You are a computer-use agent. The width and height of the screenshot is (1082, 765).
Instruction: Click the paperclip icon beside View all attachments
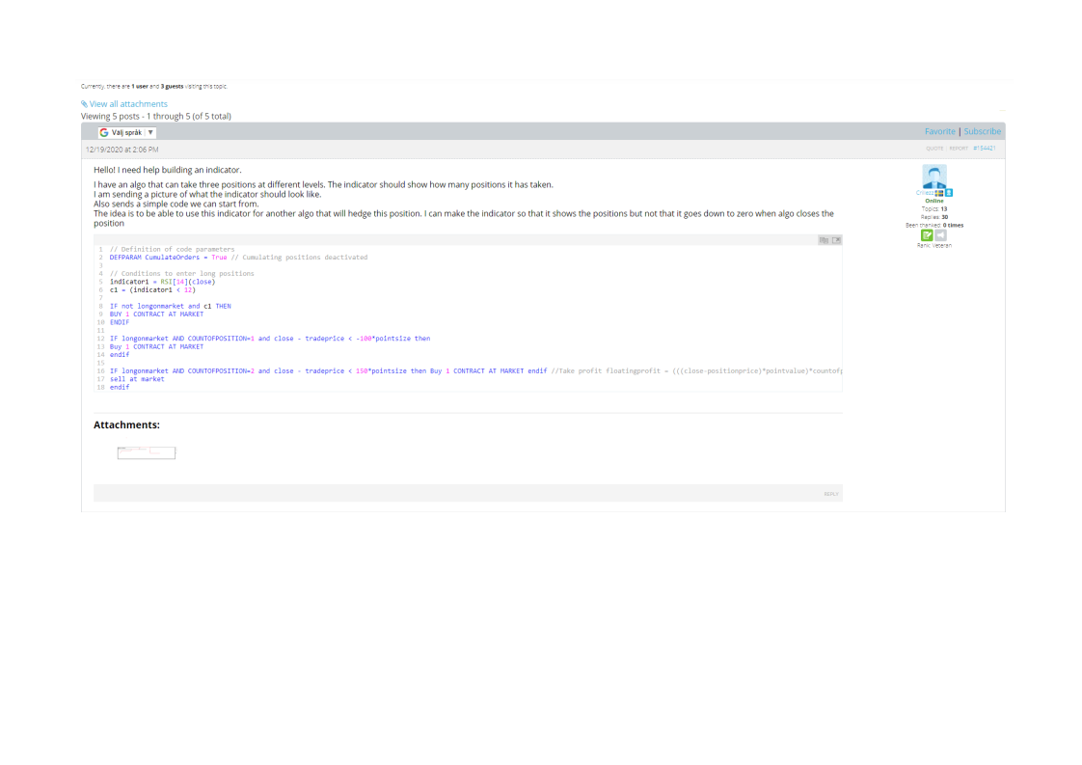84,104
